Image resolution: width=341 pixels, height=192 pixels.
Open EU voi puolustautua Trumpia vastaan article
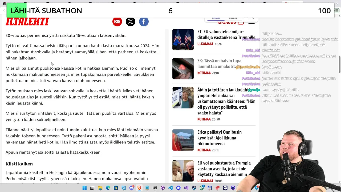tap(224, 169)
